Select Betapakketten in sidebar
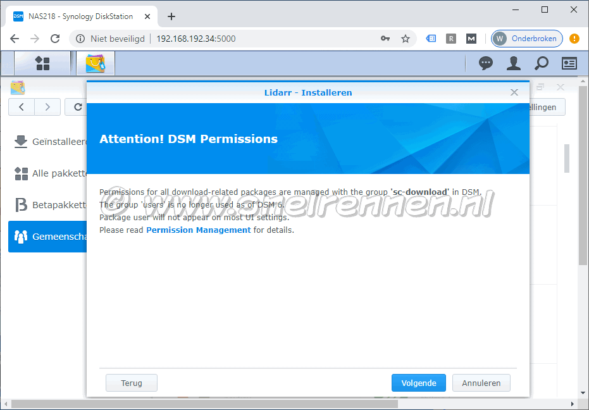Screen dimensions: 589x410 point(47,205)
